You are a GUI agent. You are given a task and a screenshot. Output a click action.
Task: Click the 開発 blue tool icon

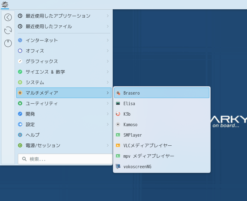point(20,114)
